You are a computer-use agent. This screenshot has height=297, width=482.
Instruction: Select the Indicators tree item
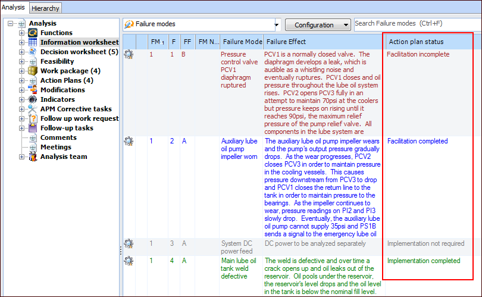click(58, 99)
